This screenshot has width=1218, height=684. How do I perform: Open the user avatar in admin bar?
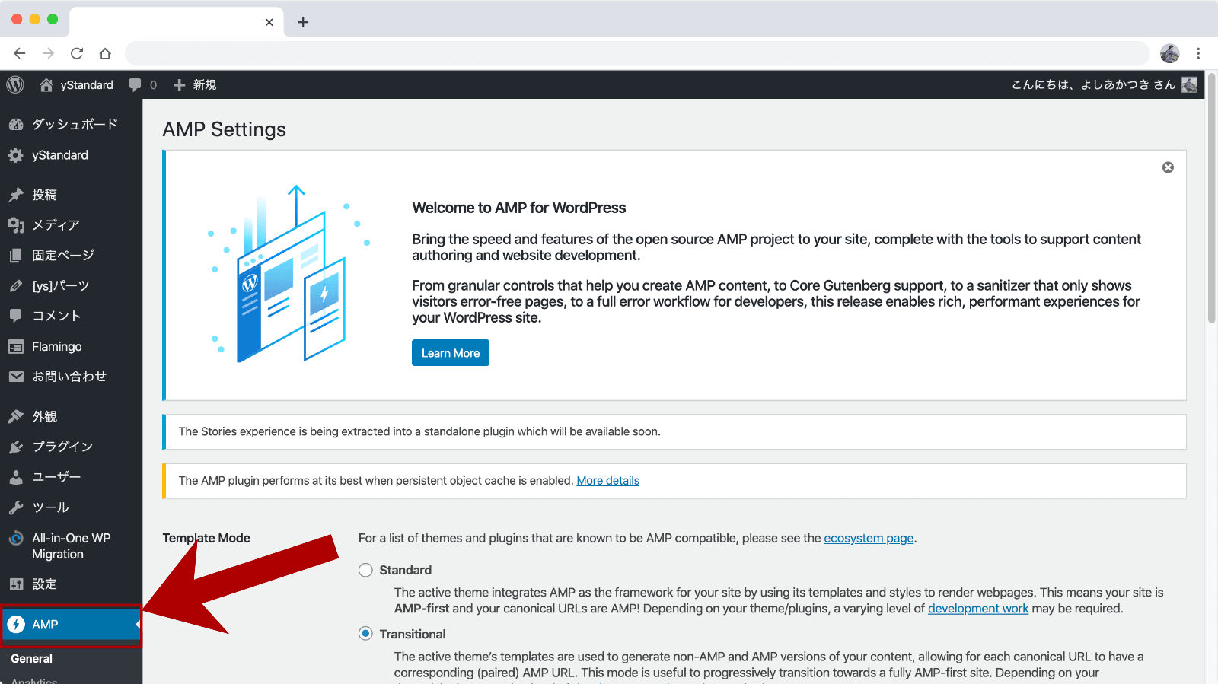(1189, 84)
